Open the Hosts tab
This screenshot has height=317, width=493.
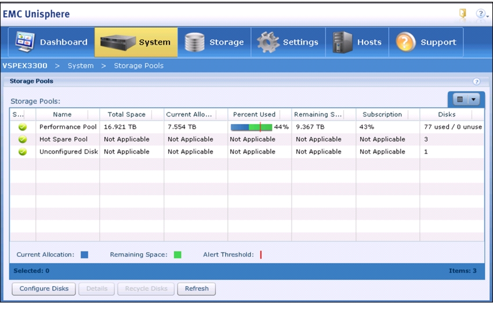click(357, 42)
